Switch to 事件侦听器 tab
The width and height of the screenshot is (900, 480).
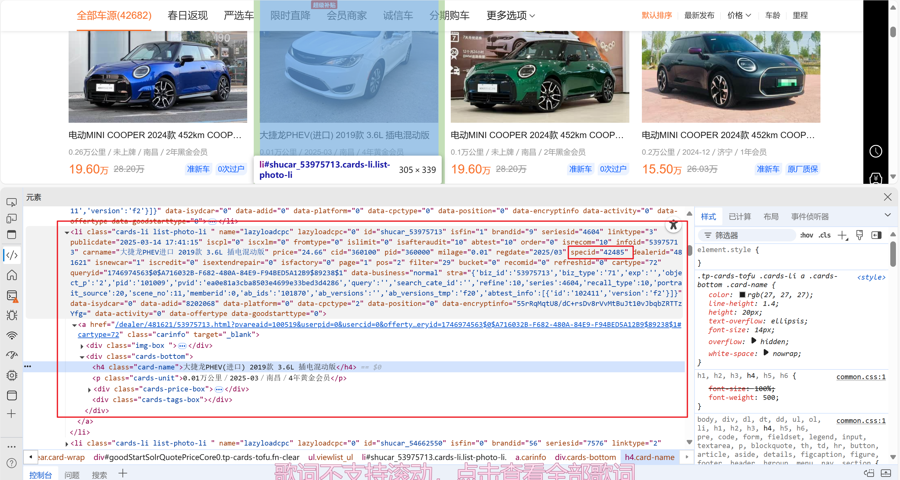tap(810, 216)
